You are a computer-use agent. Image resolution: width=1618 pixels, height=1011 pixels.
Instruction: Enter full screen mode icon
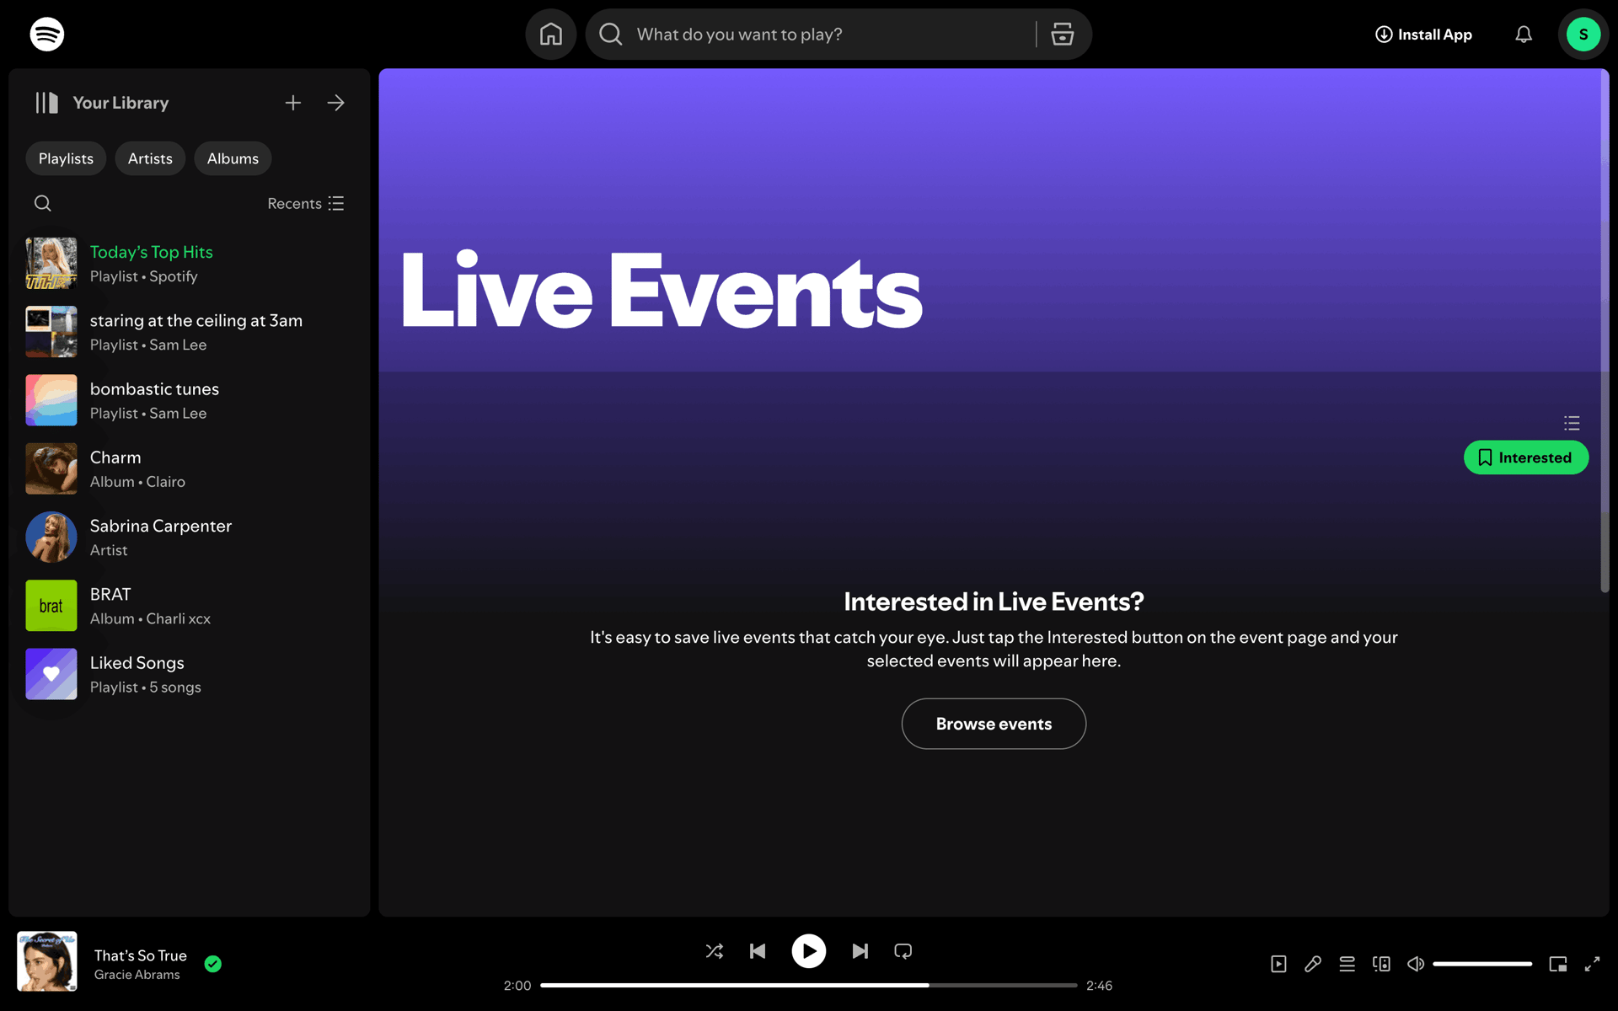click(x=1592, y=964)
